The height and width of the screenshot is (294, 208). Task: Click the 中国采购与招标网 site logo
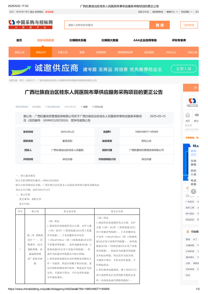tap(31, 25)
